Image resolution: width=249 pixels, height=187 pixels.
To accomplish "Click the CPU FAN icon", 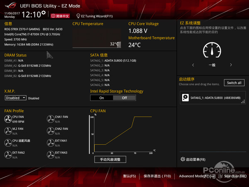I will (x=8, y=119).
